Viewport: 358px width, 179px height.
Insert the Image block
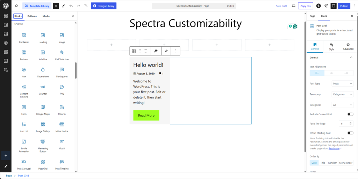(62, 38)
